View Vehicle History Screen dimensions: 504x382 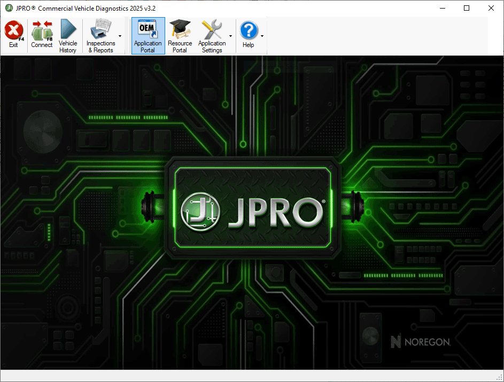pyautogui.click(x=68, y=35)
